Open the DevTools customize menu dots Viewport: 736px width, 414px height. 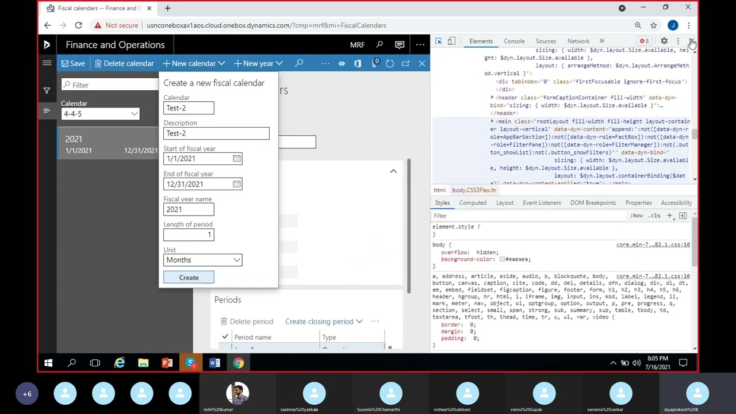pyautogui.click(x=678, y=41)
